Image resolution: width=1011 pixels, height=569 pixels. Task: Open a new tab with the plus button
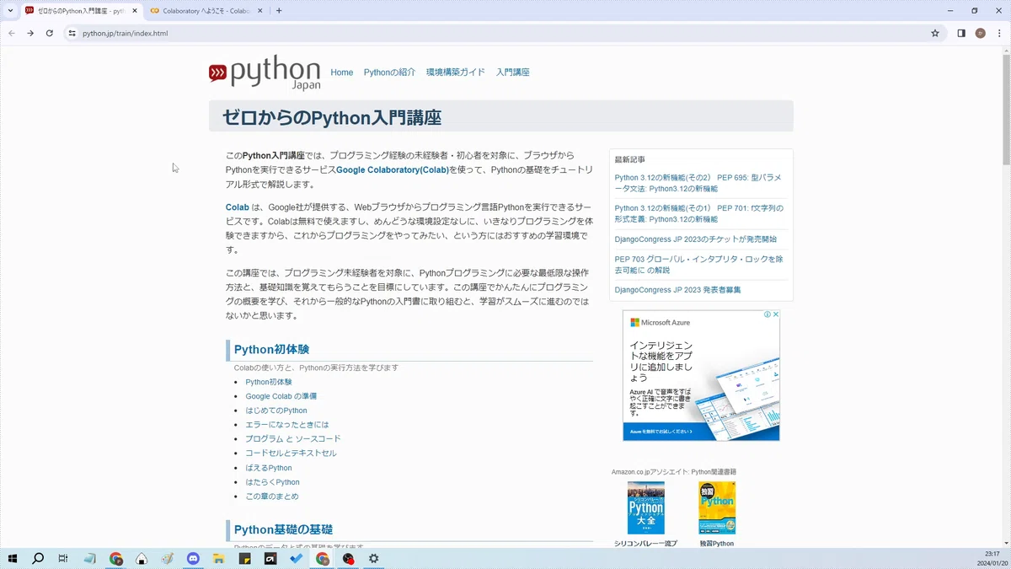tap(279, 11)
